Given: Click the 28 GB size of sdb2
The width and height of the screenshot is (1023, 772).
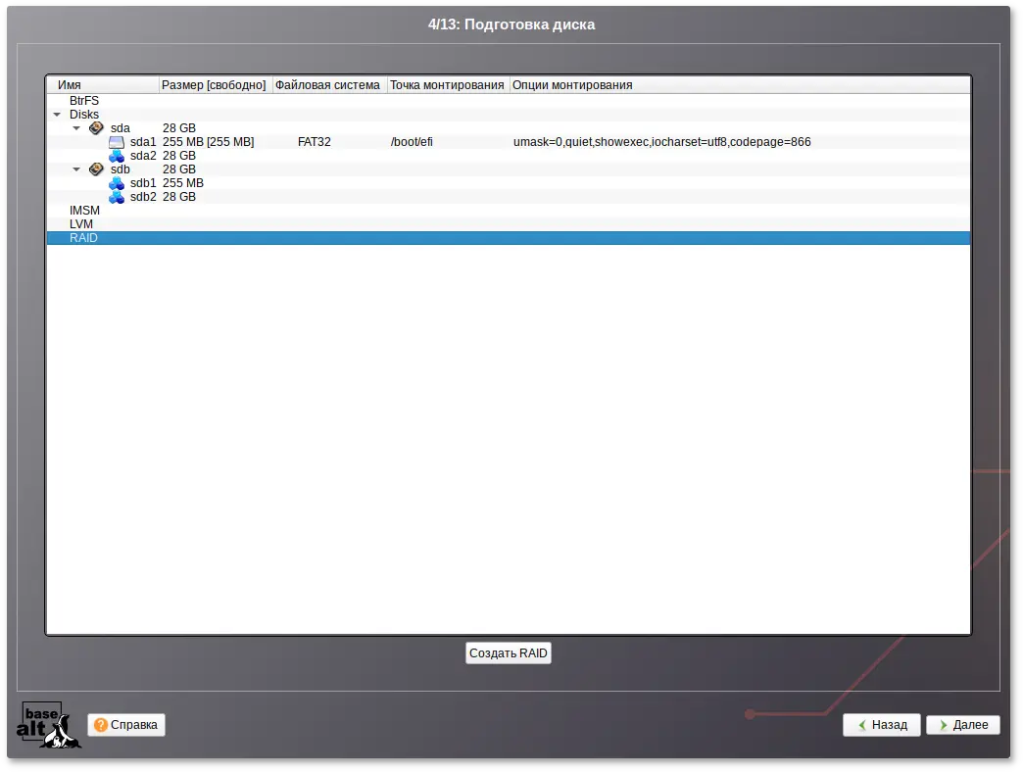Looking at the screenshot, I should (178, 197).
